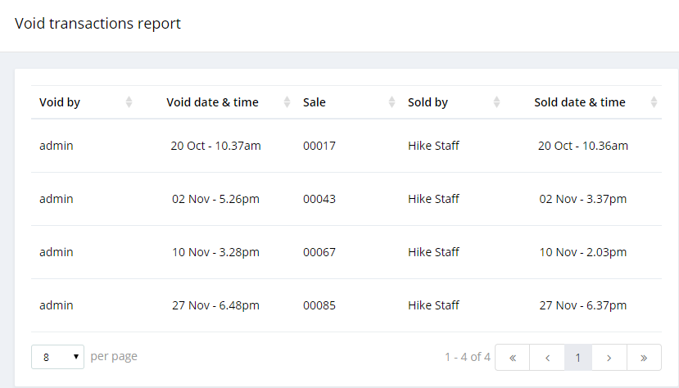679x388 pixels.
Task: Jump to last page of results
Action: pos(644,357)
